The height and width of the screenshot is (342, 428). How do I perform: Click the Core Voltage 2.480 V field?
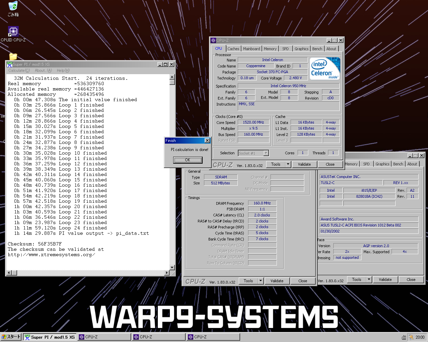[x=296, y=78]
